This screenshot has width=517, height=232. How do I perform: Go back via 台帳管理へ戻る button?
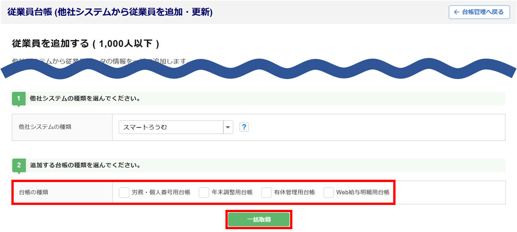(x=479, y=12)
